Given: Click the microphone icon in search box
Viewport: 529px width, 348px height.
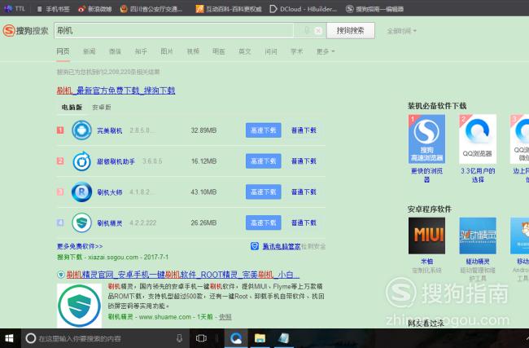Looking at the screenshot, I should [307, 30].
